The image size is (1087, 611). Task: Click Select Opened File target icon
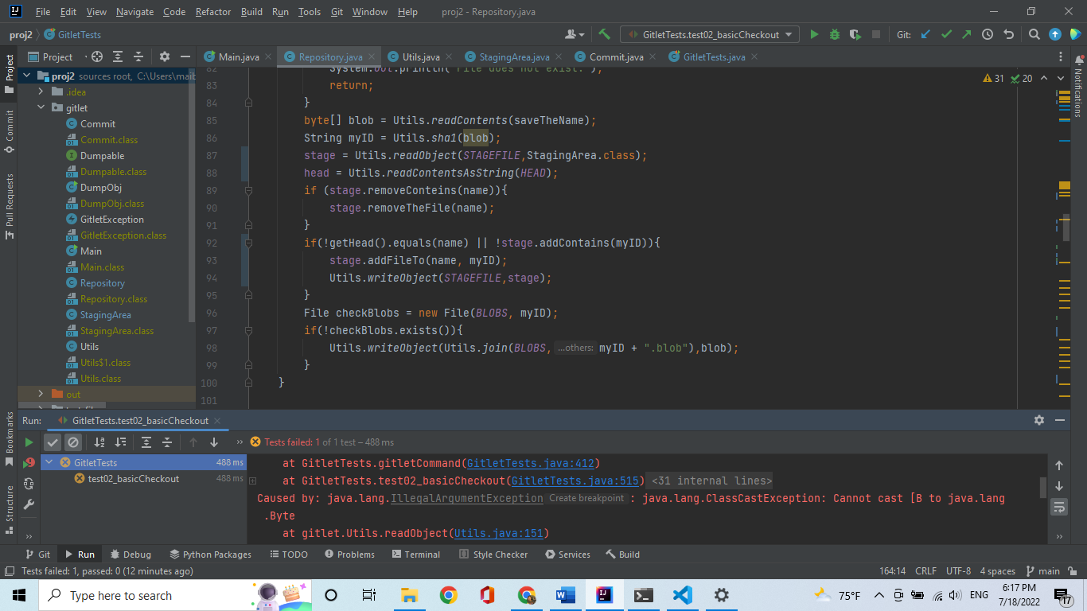(97, 56)
